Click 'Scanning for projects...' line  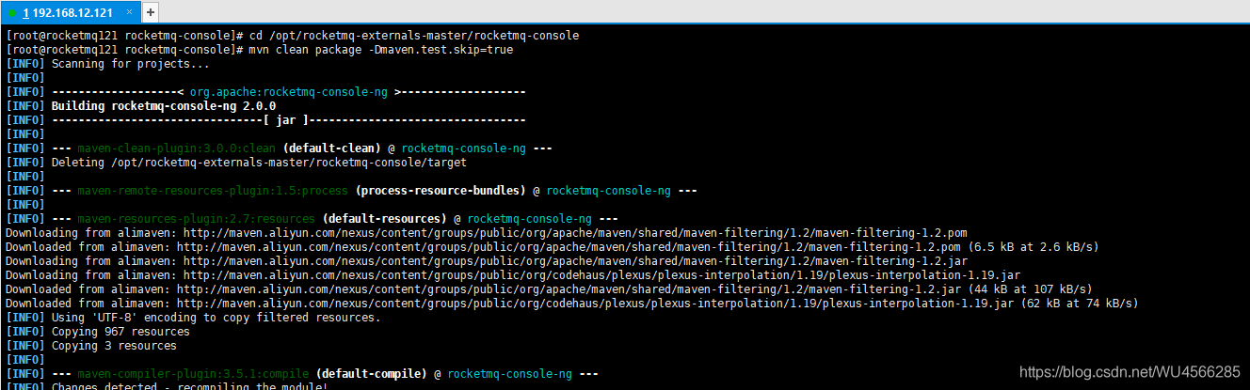coord(131,64)
